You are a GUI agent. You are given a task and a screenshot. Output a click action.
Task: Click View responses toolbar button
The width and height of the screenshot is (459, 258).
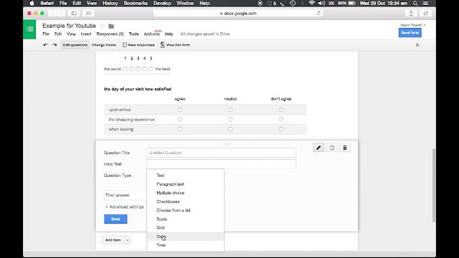pyautogui.click(x=138, y=45)
